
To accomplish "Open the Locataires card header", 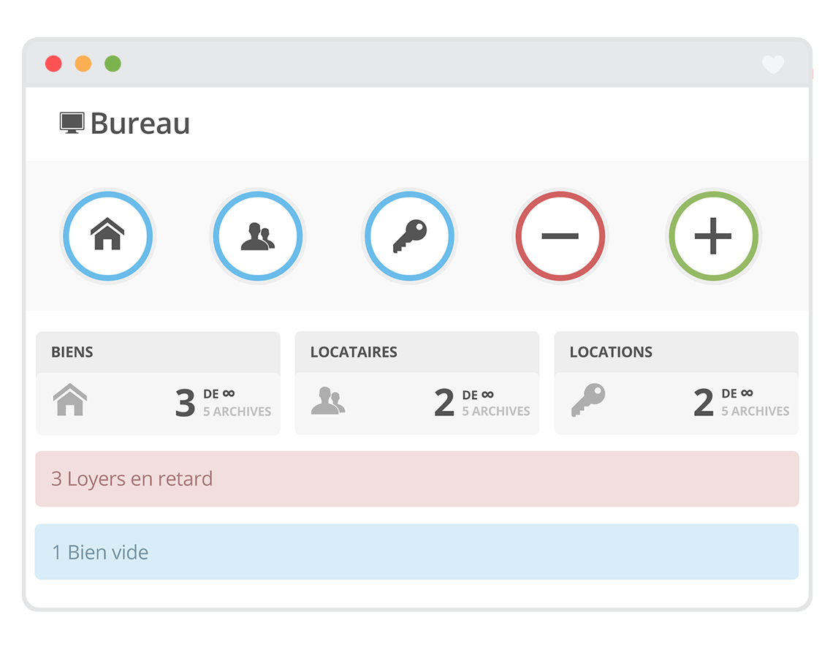I will 417,352.
